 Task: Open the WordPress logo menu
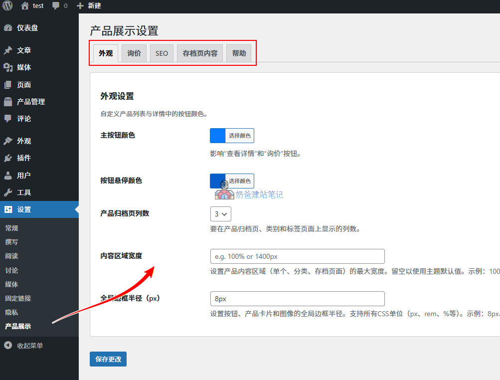pos(6,6)
